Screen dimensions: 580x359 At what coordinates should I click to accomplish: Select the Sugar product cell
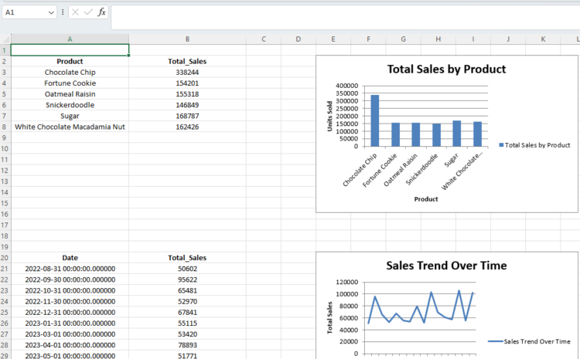[70, 116]
